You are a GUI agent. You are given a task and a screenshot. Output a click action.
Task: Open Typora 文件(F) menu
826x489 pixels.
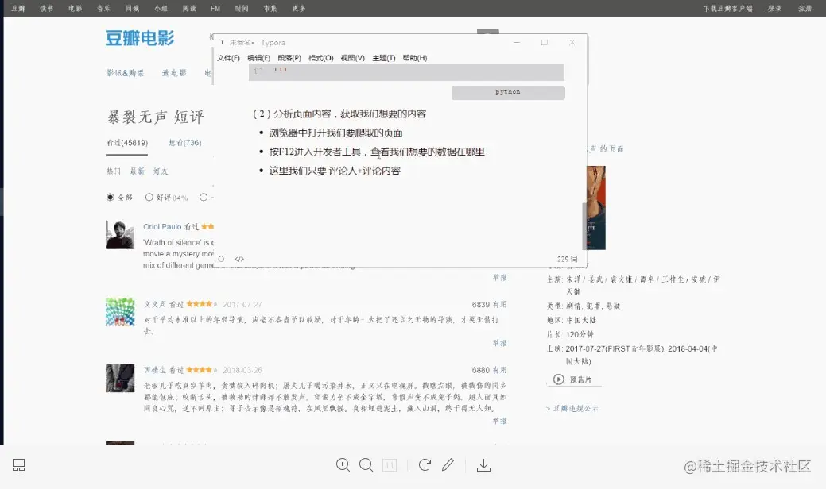click(228, 58)
